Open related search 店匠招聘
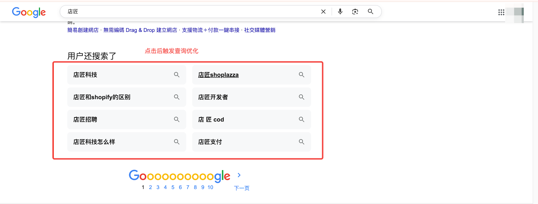The image size is (538, 204). tap(126, 119)
